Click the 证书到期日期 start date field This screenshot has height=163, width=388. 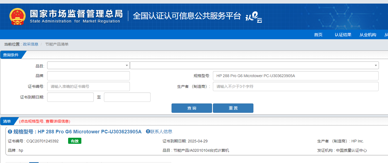pyautogui.click(x=71, y=97)
